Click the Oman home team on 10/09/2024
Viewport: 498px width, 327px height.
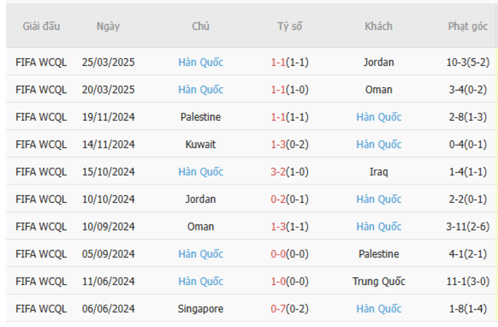[201, 227]
